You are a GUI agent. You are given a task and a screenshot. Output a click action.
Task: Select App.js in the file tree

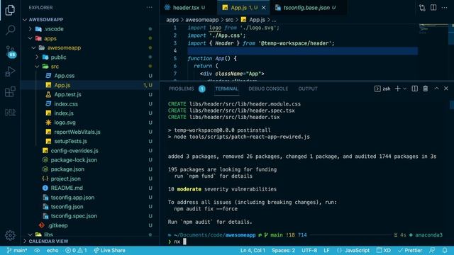point(90,85)
